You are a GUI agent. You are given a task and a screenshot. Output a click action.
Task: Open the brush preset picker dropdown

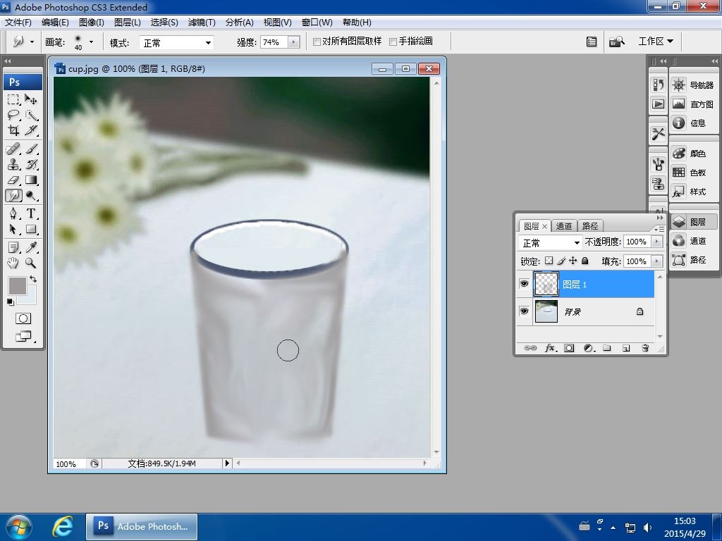tap(91, 42)
